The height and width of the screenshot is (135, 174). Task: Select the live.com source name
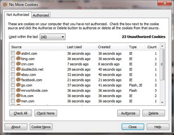[27, 96]
